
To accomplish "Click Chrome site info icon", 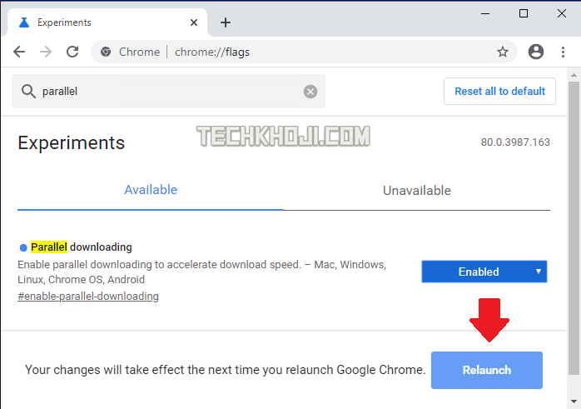I will click(x=106, y=52).
